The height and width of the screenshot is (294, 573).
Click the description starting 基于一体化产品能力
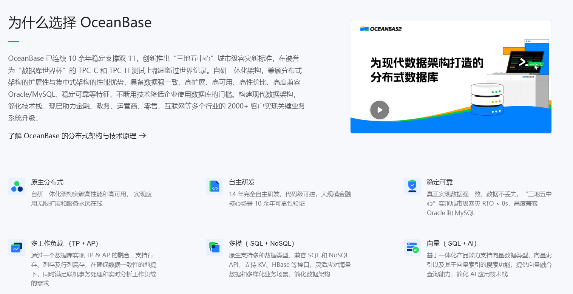pos(490,265)
